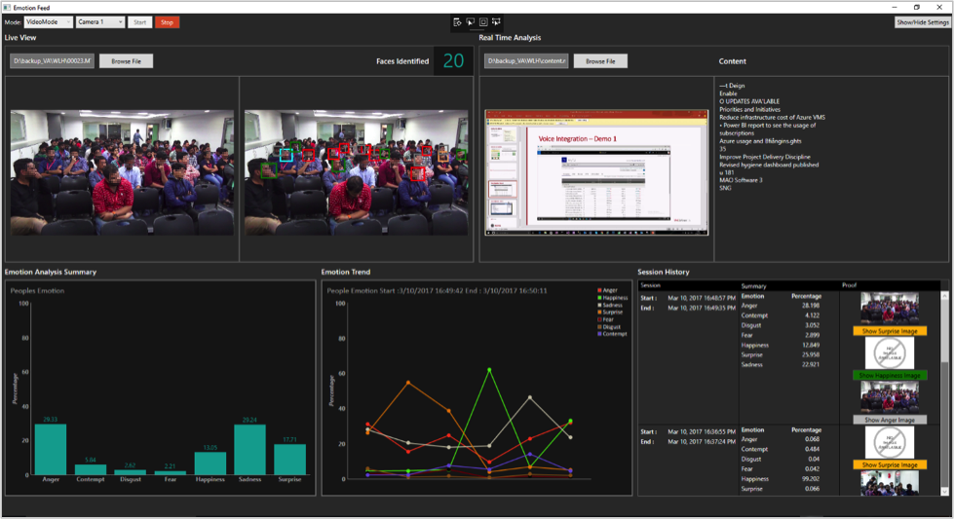Click first session's No Image Available placeholder
The width and height of the screenshot is (954, 519).
pyautogui.click(x=890, y=352)
